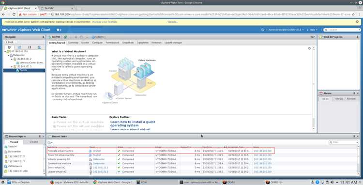The image size is (363, 185).
Task: Open Learn how to install a guest operating system
Action: click(x=133, y=123)
